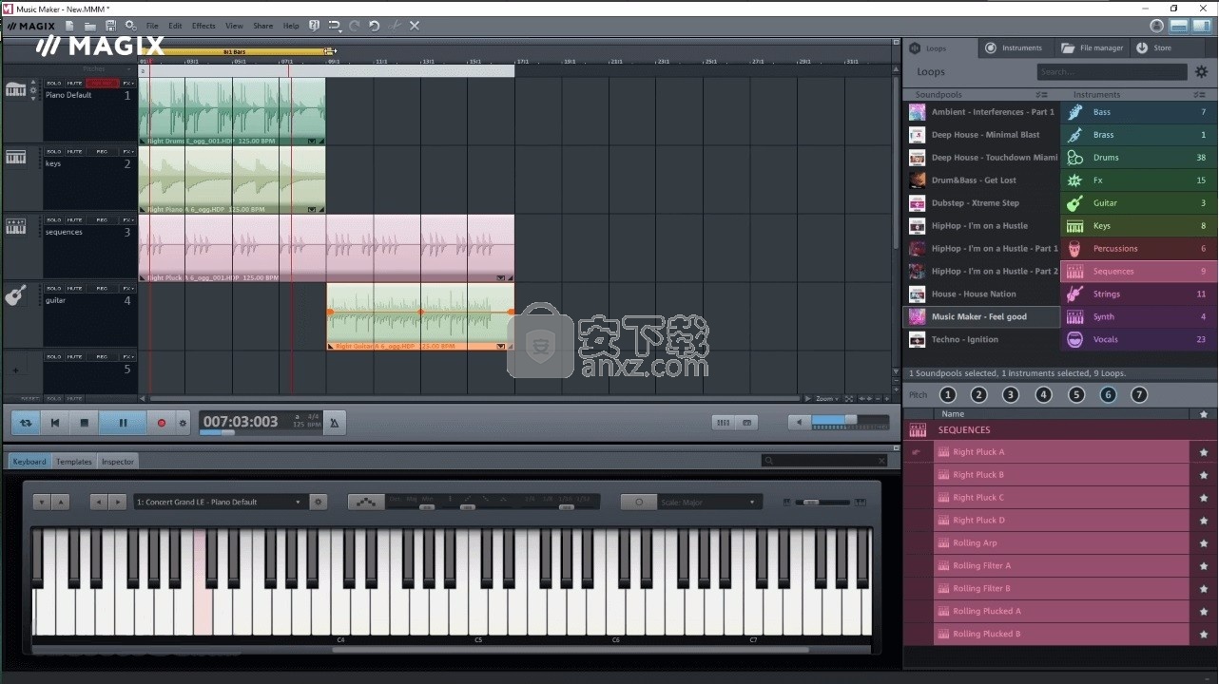This screenshot has height=684, width=1219.
Task: Click the metronome icon beside the time display
Action: (334, 423)
